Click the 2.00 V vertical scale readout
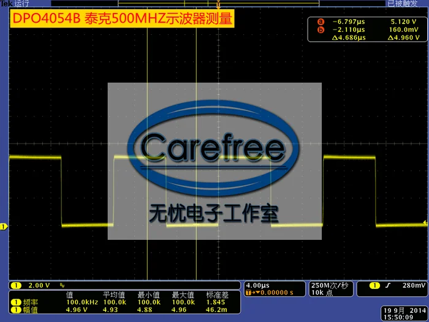The width and height of the screenshot is (429, 322). [x=39, y=286]
